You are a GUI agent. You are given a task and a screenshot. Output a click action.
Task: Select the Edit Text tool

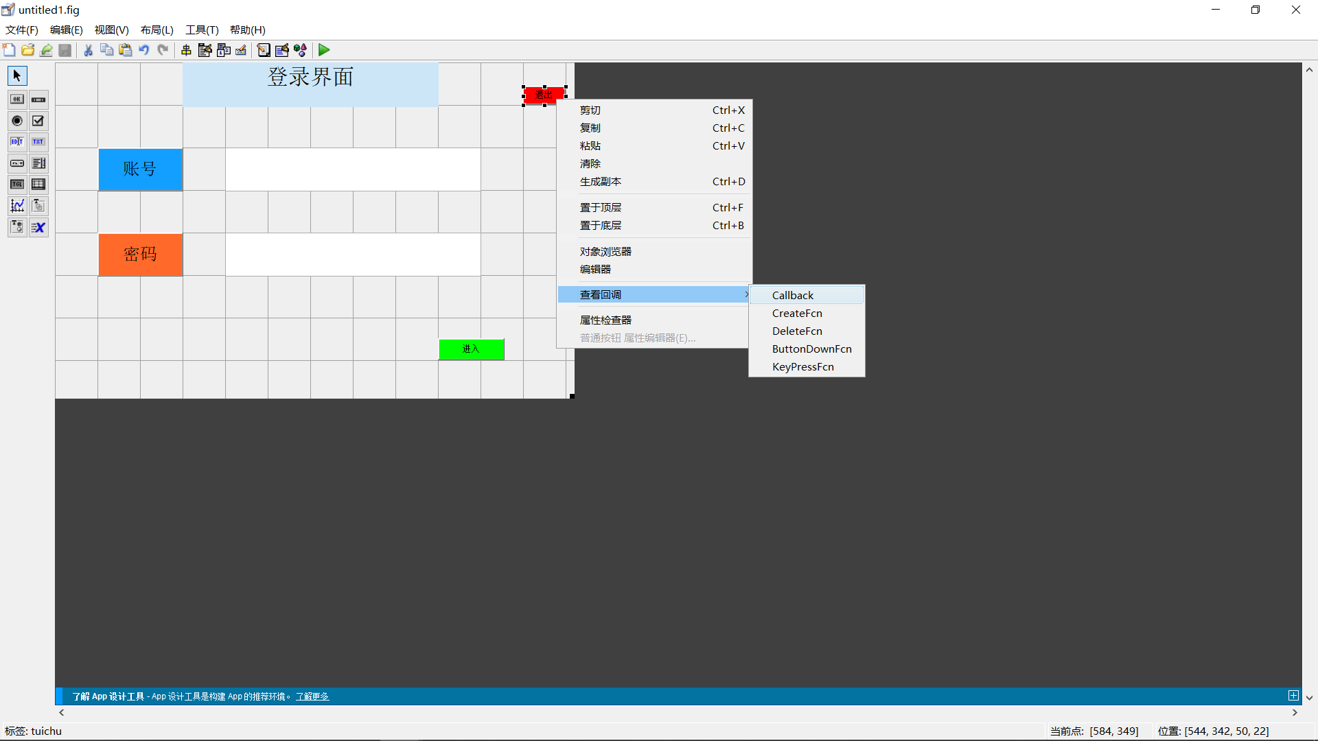click(x=16, y=142)
